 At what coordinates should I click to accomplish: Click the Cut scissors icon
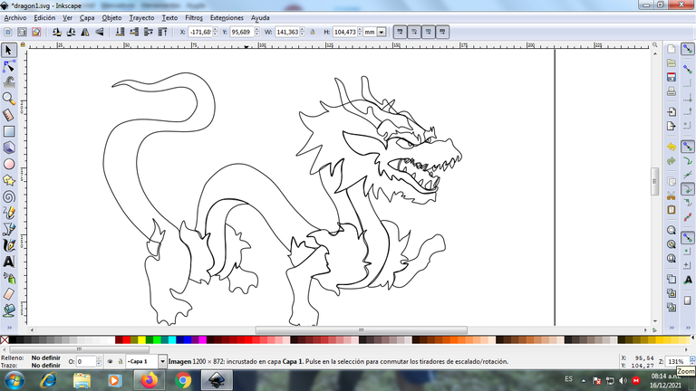click(x=672, y=195)
